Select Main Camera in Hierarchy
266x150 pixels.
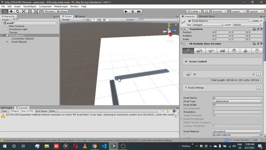[17, 26]
